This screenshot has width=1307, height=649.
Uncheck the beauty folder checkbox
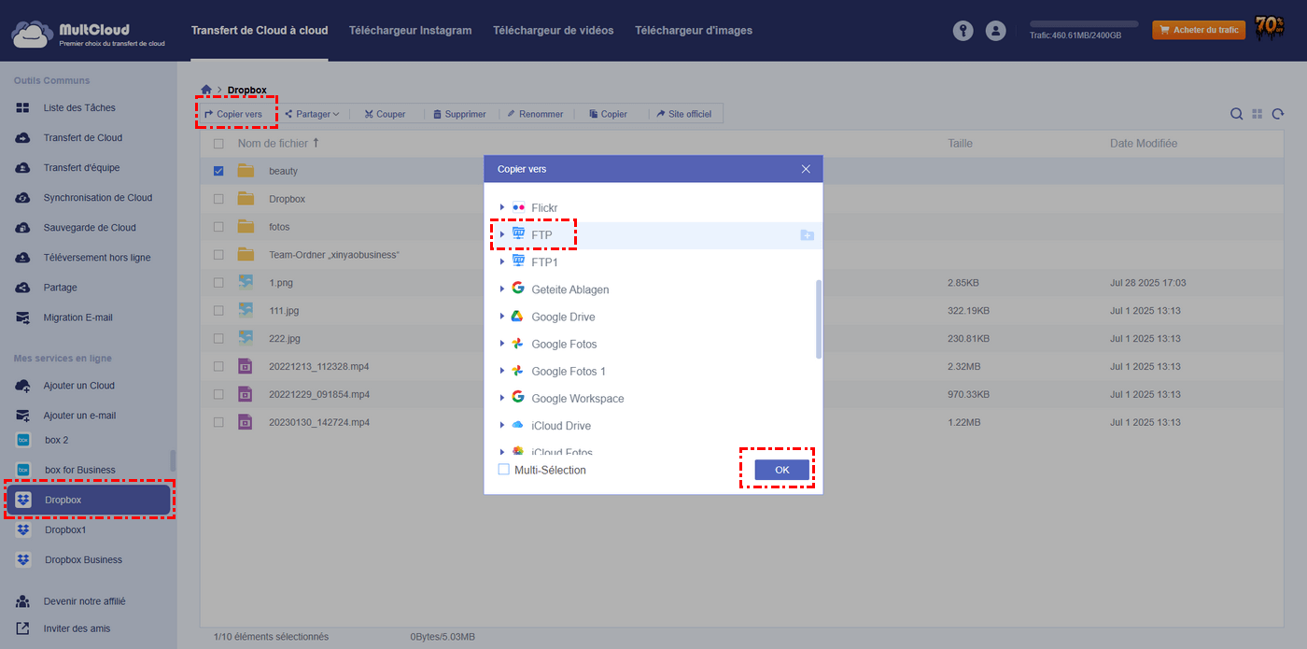[218, 171]
